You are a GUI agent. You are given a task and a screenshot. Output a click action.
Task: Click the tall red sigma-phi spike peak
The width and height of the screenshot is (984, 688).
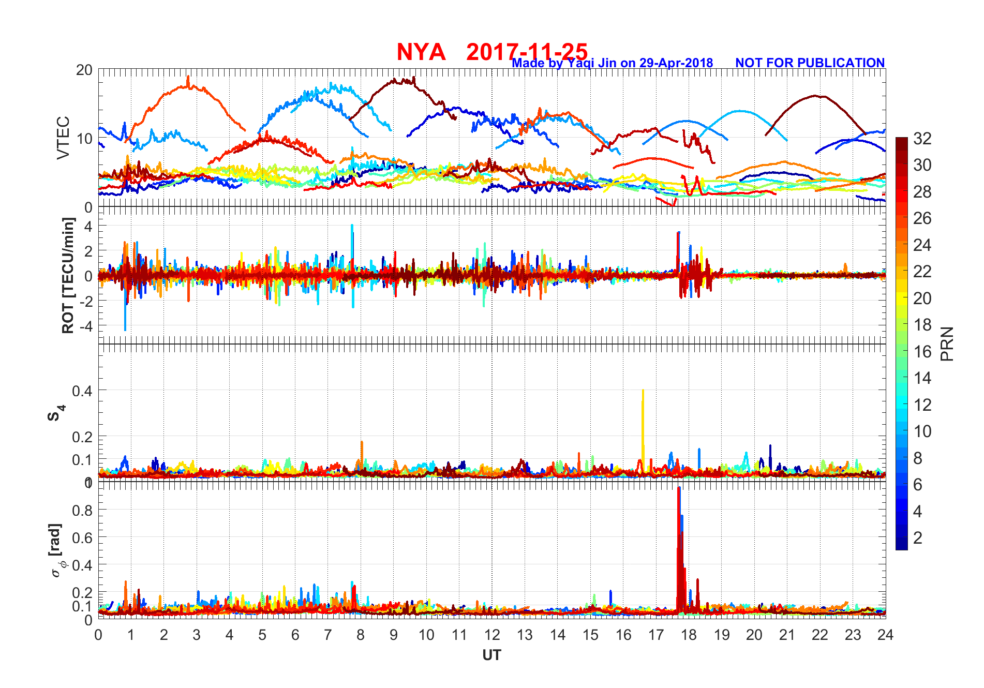point(679,489)
